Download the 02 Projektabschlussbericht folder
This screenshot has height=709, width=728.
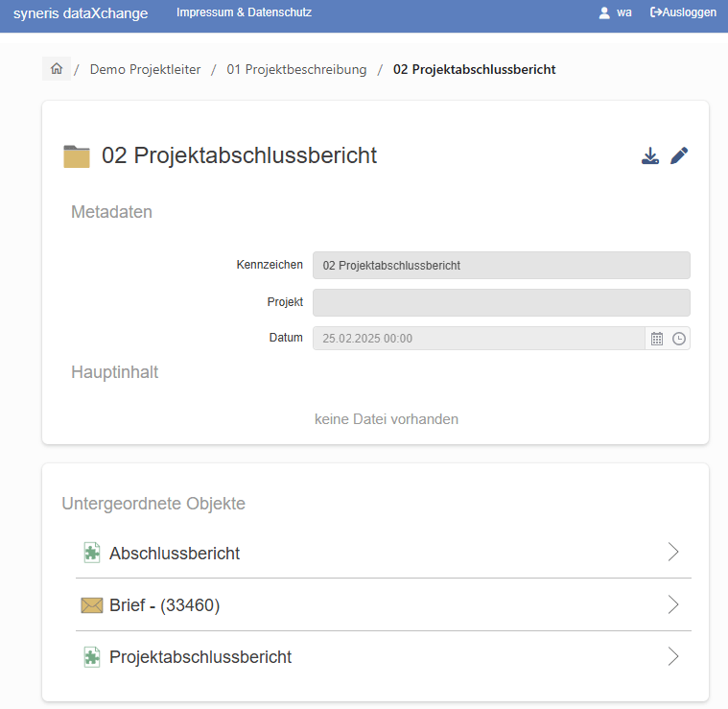tap(650, 156)
